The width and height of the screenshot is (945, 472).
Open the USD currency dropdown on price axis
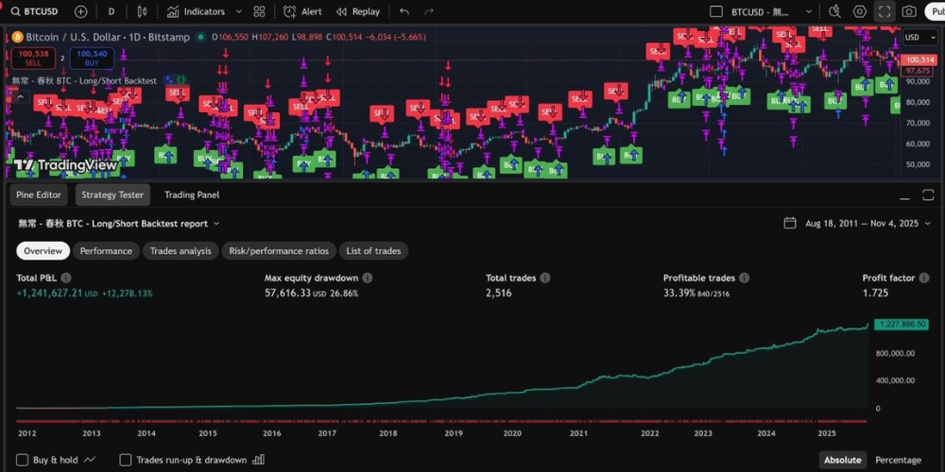coord(914,37)
